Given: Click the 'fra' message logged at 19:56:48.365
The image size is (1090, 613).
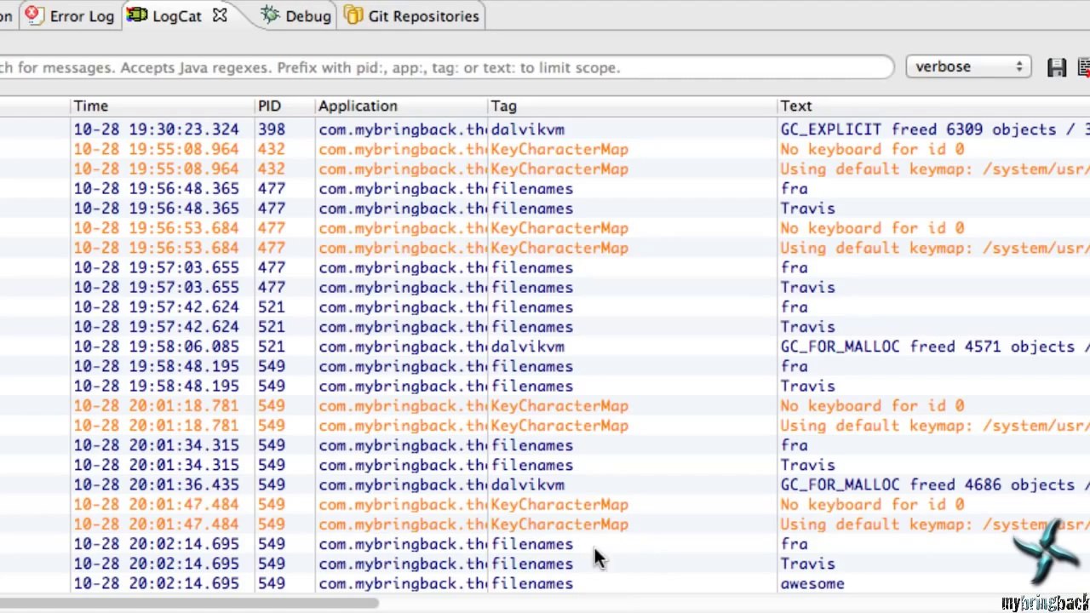Looking at the screenshot, I should point(794,188).
